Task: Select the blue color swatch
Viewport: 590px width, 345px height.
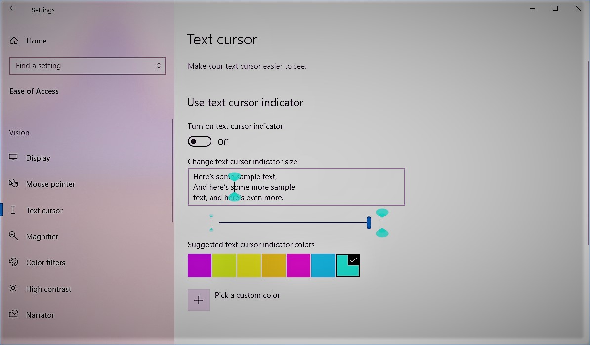Action: point(323,265)
